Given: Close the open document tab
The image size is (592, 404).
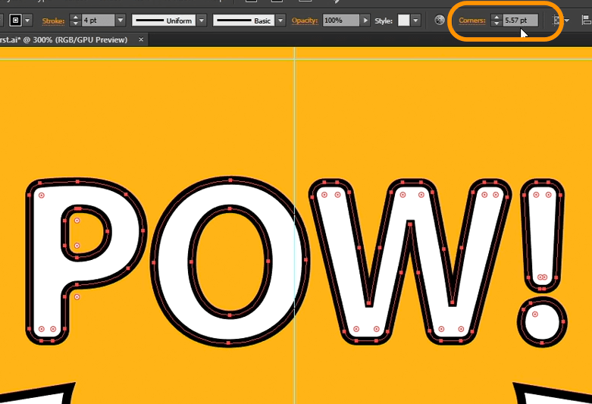Looking at the screenshot, I should point(141,39).
